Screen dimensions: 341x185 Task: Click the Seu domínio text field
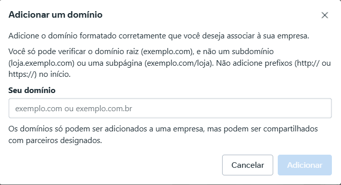pyautogui.click(x=170, y=108)
